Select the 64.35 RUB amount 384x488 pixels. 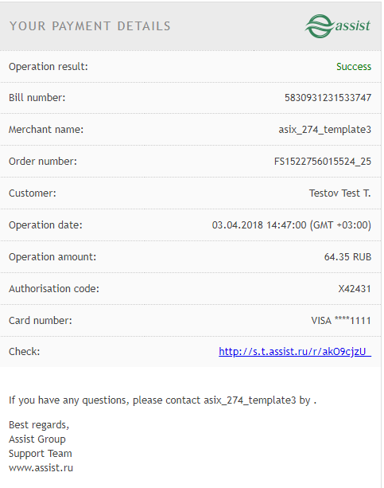347,257
